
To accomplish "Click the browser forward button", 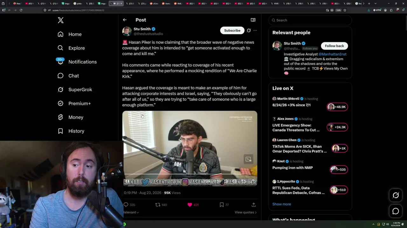I will pos(15,10).
